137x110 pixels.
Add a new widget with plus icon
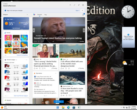pos(27,14)
